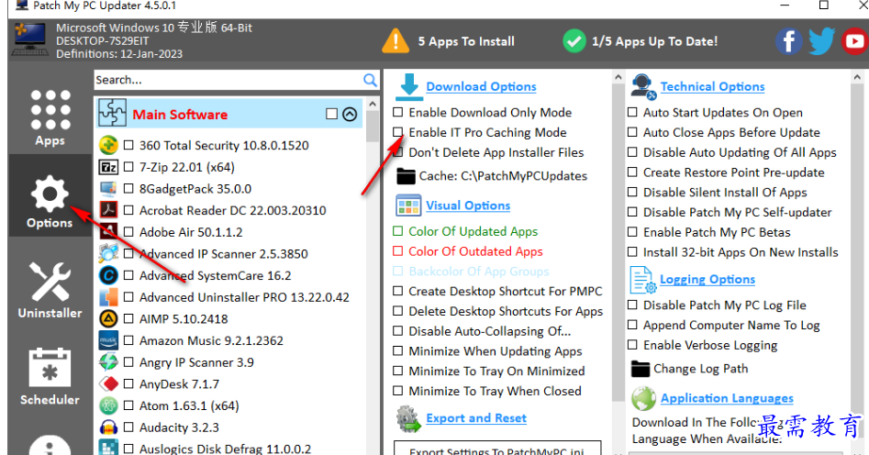
Task: Collapse the Main Software group
Action: pos(350,114)
